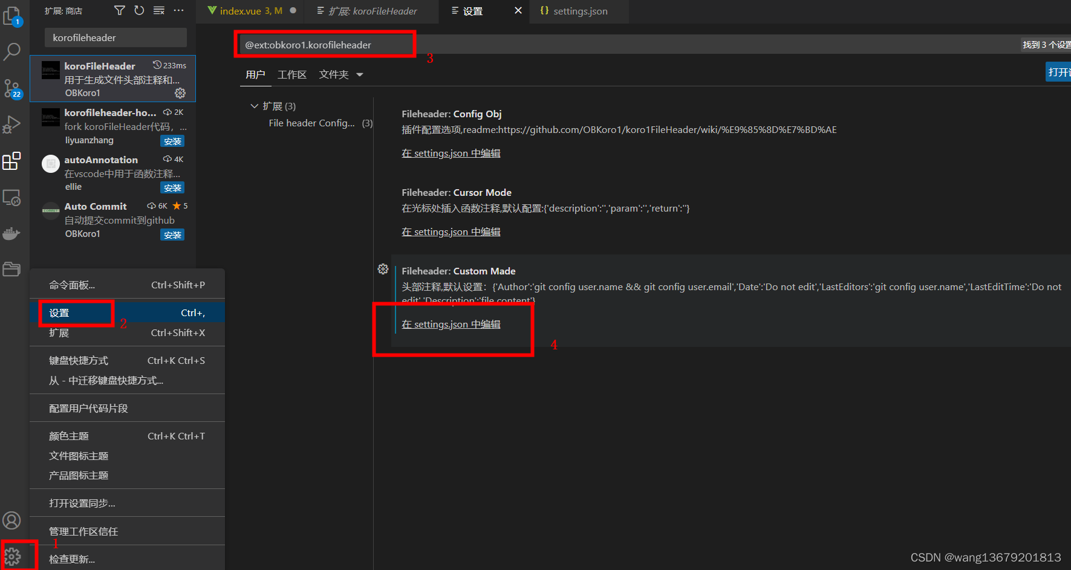Choose 配置用户代码片段 menu entry
Image resolution: width=1071 pixels, height=570 pixels.
click(x=127, y=409)
